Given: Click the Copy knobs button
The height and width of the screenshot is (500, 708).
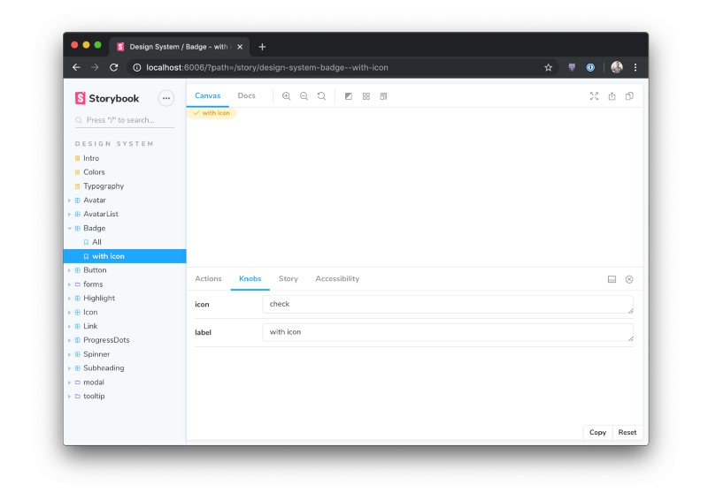Looking at the screenshot, I should click(x=598, y=432).
